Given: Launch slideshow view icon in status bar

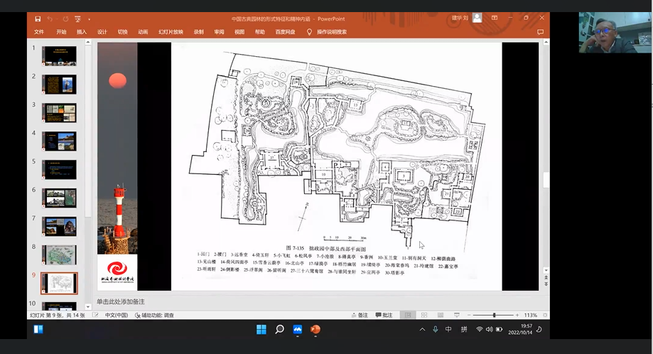Looking at the screenshot, I should point(457,315).
